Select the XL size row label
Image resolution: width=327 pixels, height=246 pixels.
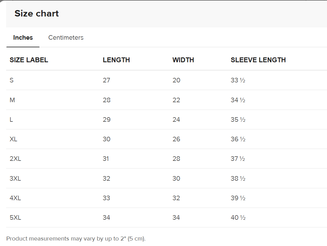tap(13, 139)
